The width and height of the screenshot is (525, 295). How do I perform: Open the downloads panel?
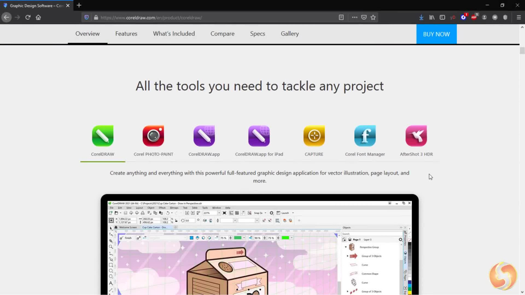[421, 17]
